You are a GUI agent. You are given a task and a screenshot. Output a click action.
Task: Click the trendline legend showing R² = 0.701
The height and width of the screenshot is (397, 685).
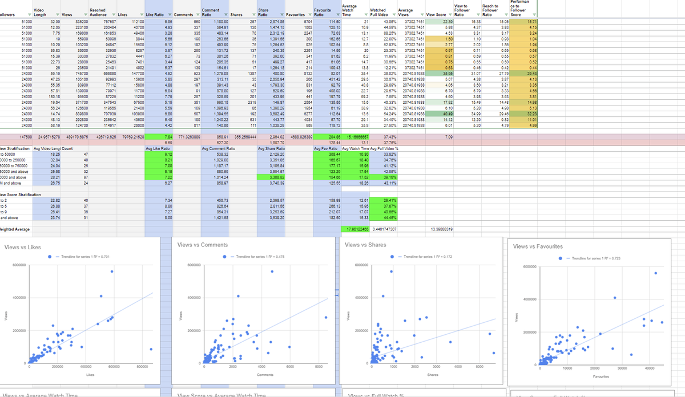[x=83, y=257]
